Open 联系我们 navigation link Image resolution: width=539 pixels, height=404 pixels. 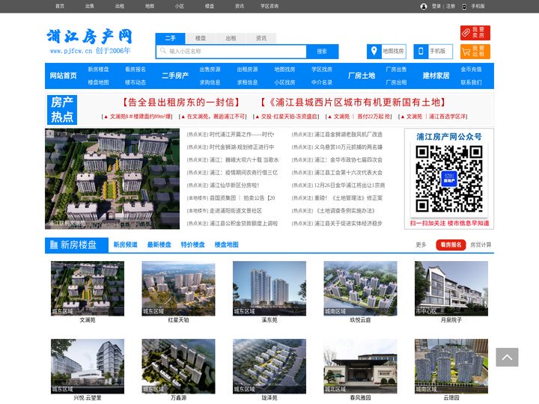click(472, 82)
